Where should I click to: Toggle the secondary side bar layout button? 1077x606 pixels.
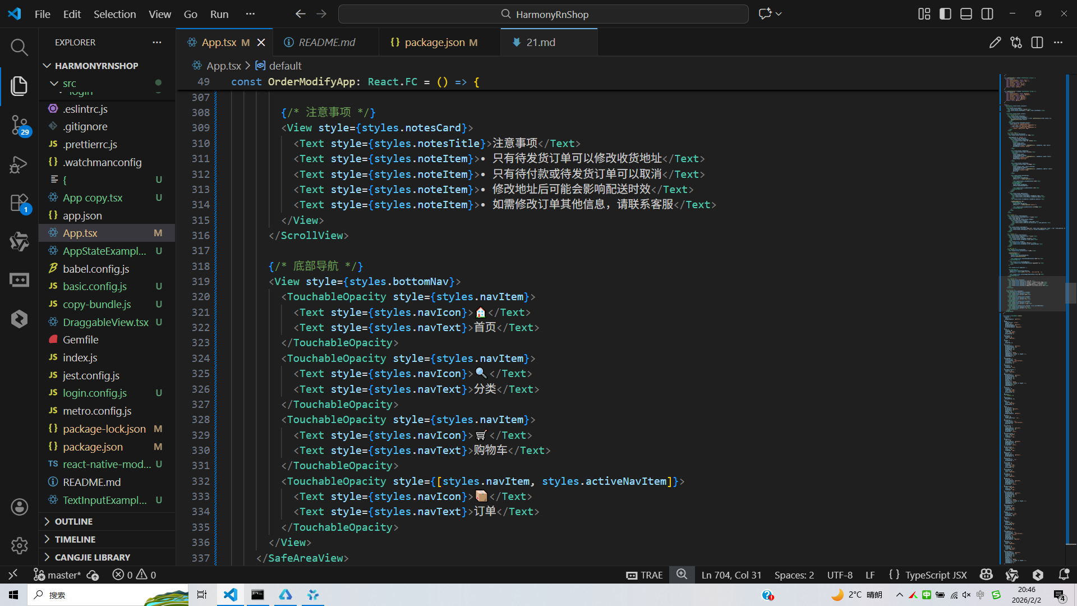pos(987,14)
